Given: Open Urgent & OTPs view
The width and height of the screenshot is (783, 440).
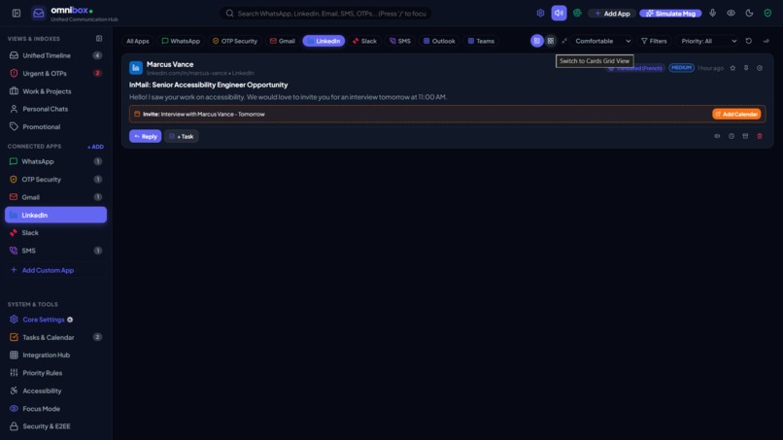Looking at the screenshot, I should (x=55, y=74).
